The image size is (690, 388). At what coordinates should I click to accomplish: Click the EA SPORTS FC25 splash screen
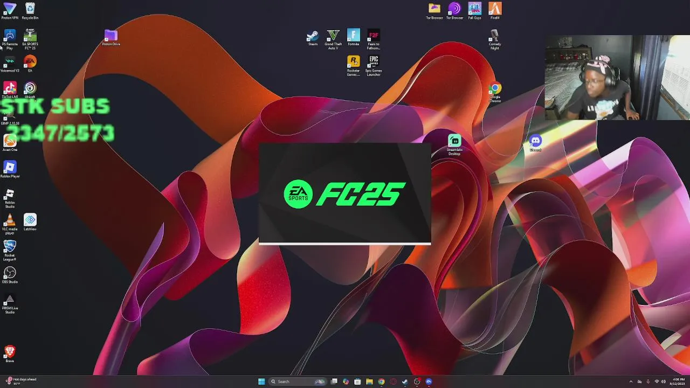[345, 194]
